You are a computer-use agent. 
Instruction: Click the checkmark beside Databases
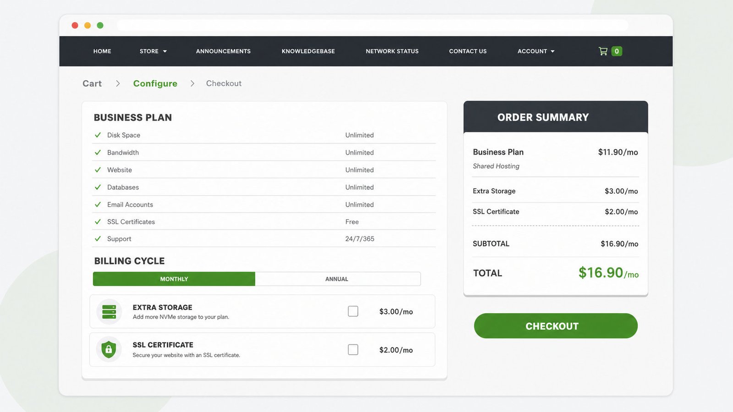pos(98,187)
